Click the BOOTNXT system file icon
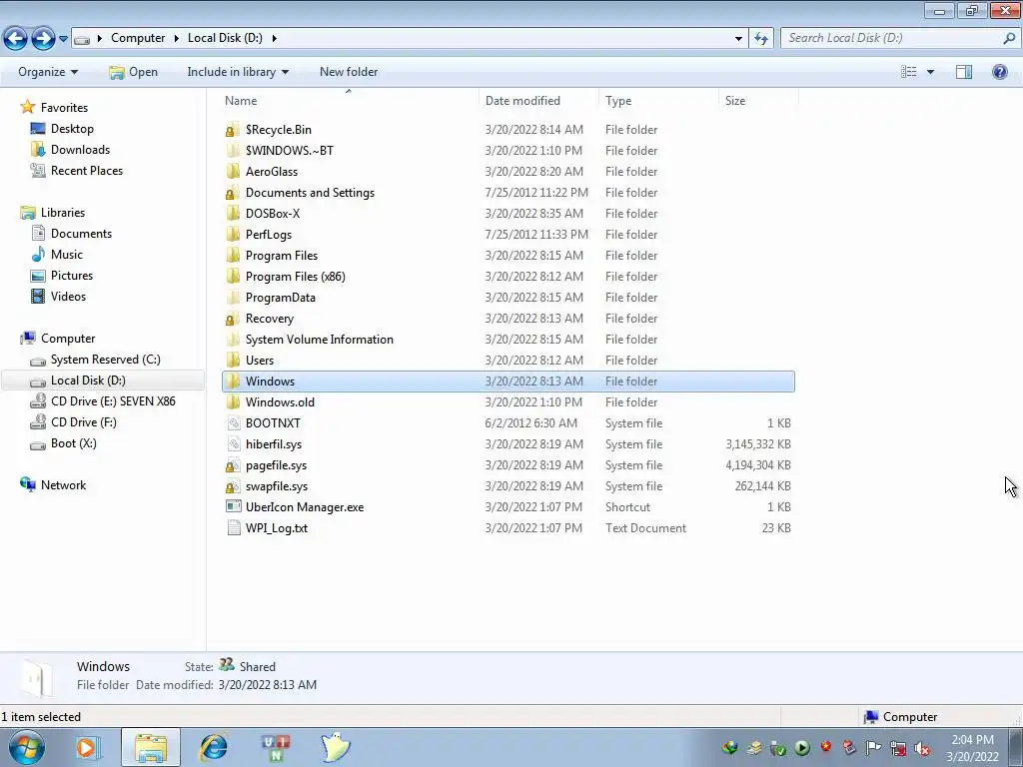This screenshot has width=1023, height=767. [x=233, y=423]
